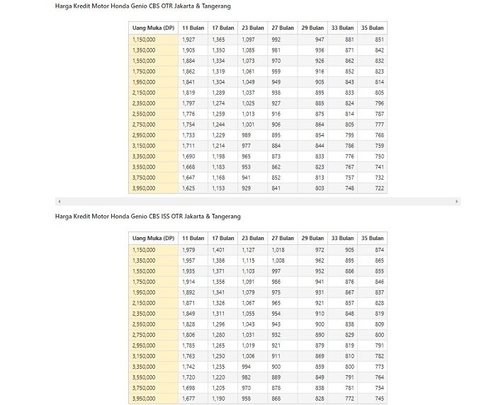
Task: Select the 1,001 cell under 23 Bulan
Action: pyautogui.click(x=253, y=125)
